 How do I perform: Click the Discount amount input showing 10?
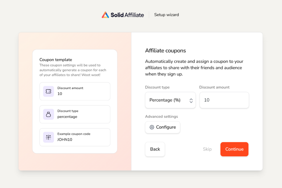pos(224,100)
